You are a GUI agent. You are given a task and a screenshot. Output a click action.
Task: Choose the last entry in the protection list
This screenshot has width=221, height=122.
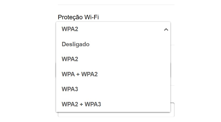click(x=81, y=105)
